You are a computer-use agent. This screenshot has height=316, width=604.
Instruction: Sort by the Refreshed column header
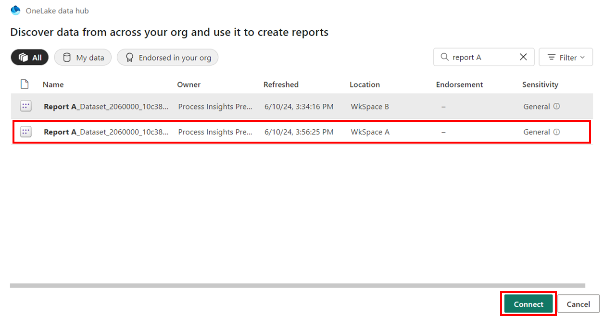click(x=281, y=85)
